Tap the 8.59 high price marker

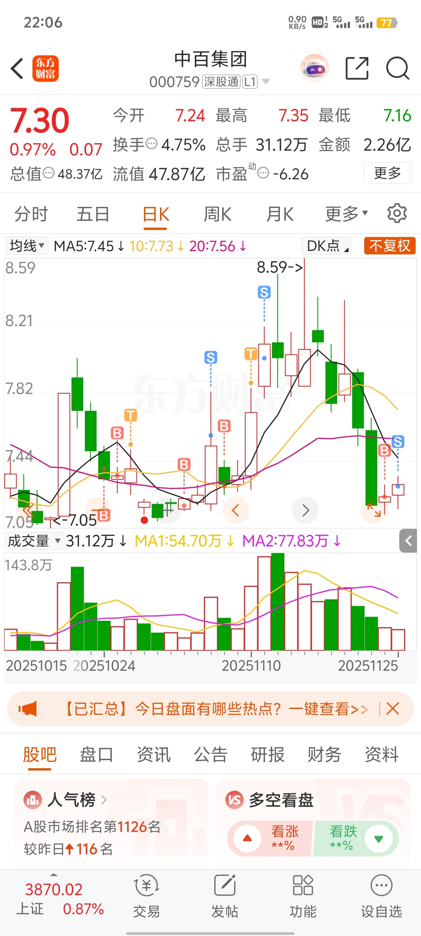pos(280,267)
